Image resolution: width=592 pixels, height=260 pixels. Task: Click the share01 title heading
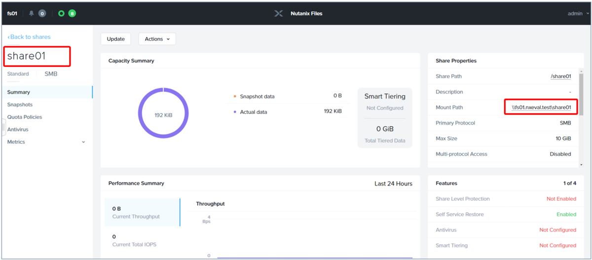(27, 56)
